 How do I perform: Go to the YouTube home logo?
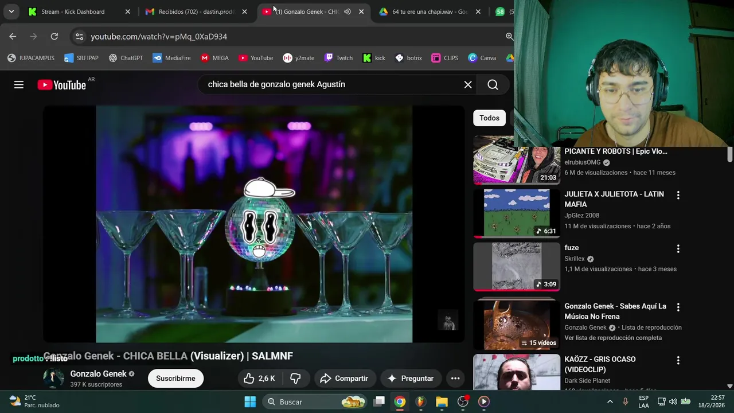(x=62, y=85)
